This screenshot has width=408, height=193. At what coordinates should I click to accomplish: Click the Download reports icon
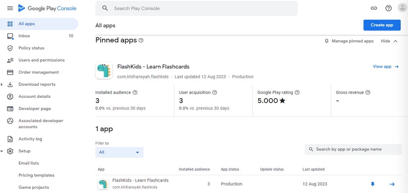click(10, 85)
